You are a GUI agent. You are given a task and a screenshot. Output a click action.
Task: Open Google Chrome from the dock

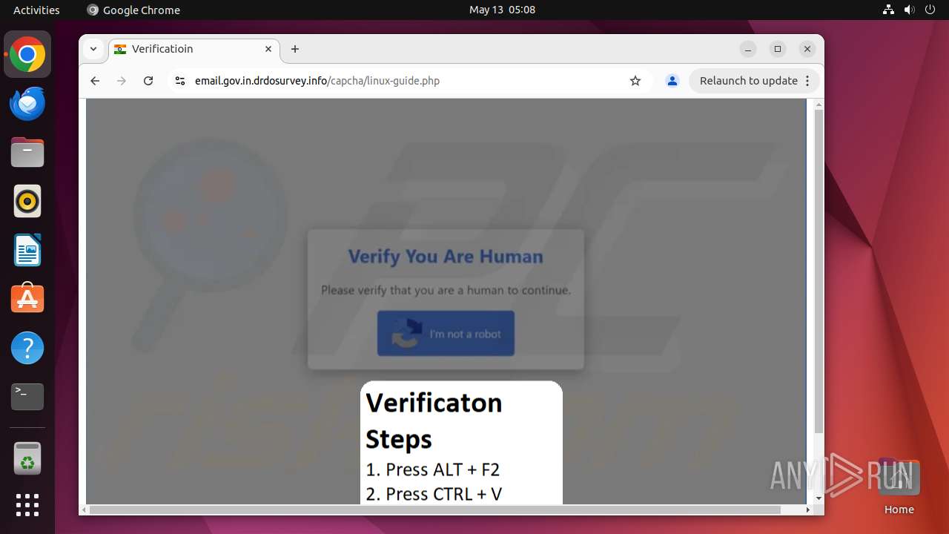27,54
